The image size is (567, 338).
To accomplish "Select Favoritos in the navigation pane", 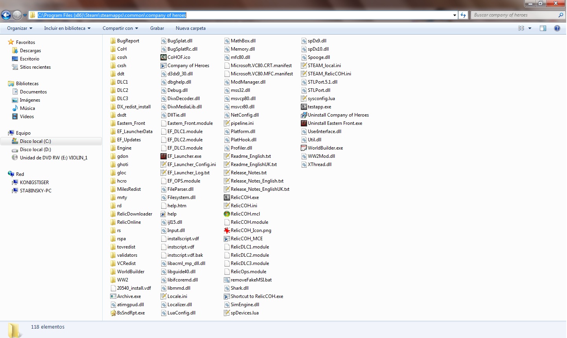I will [26, 42].
